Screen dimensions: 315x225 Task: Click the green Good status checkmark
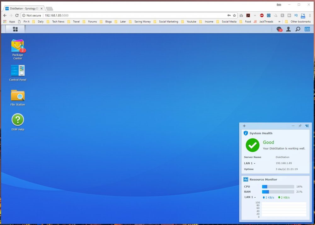point(253,145)
